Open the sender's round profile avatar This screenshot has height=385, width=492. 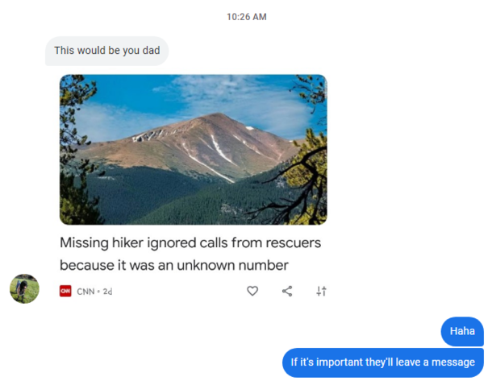pyautogui.click(x=24, y=288)
